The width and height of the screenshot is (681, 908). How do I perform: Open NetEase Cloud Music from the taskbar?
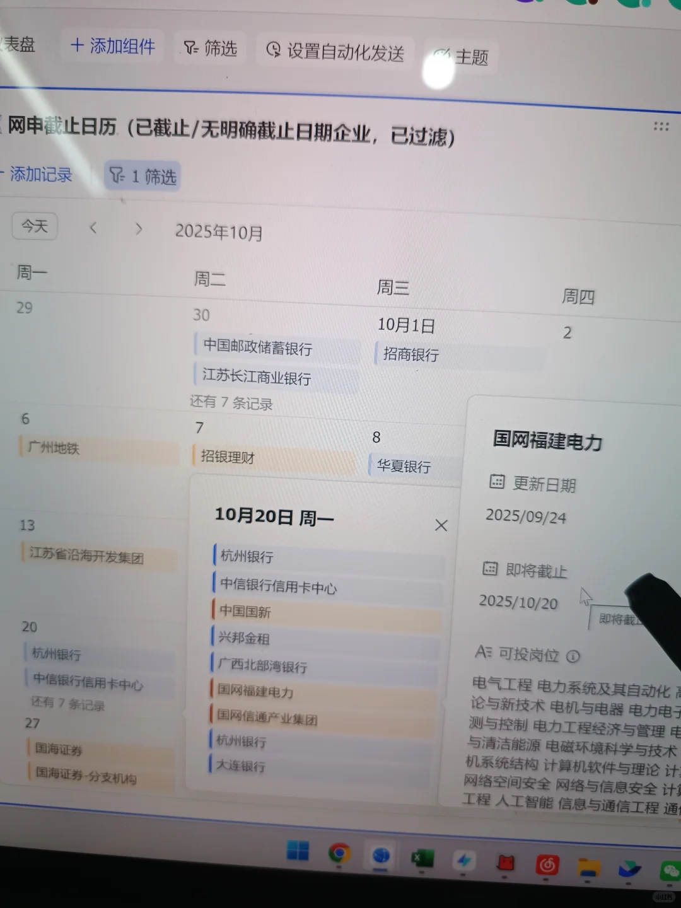[547, 865]
